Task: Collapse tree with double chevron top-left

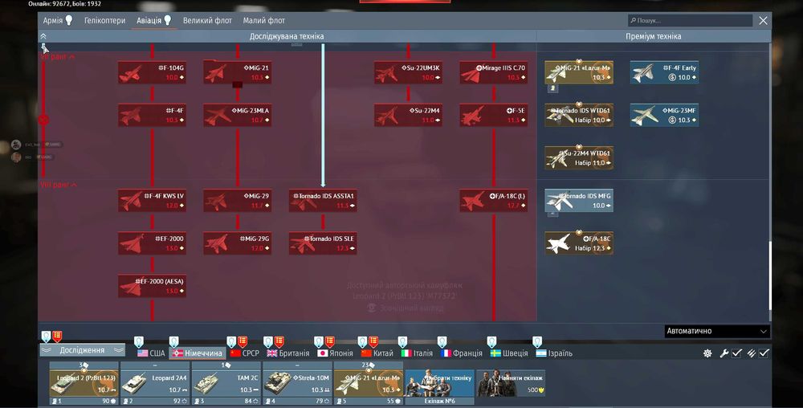Action: (43, 36)
